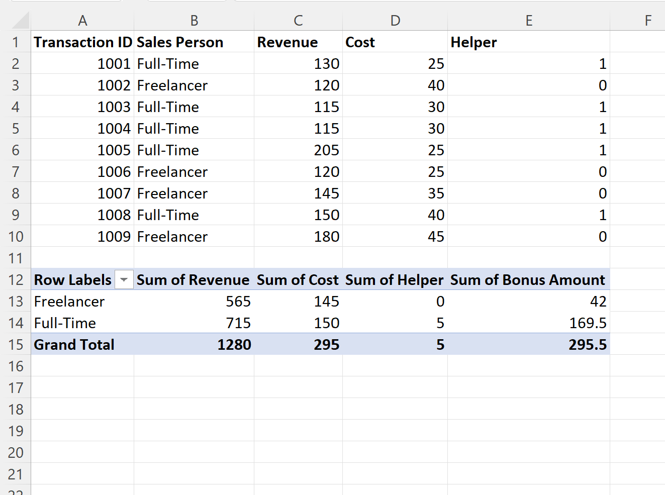Click the Grand Total cell

(74, 345)
